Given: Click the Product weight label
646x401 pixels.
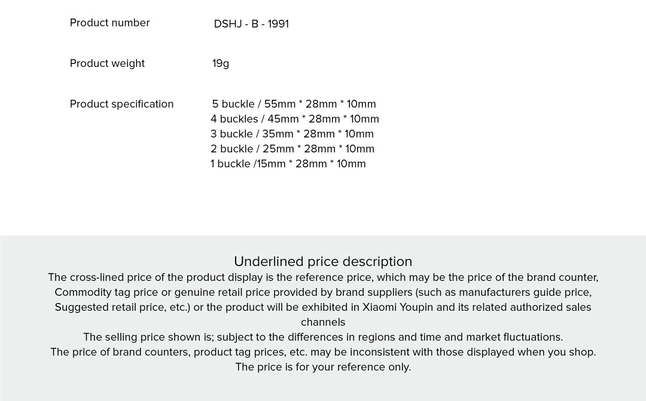Looking at the screenshot, I should click(107, 63).
